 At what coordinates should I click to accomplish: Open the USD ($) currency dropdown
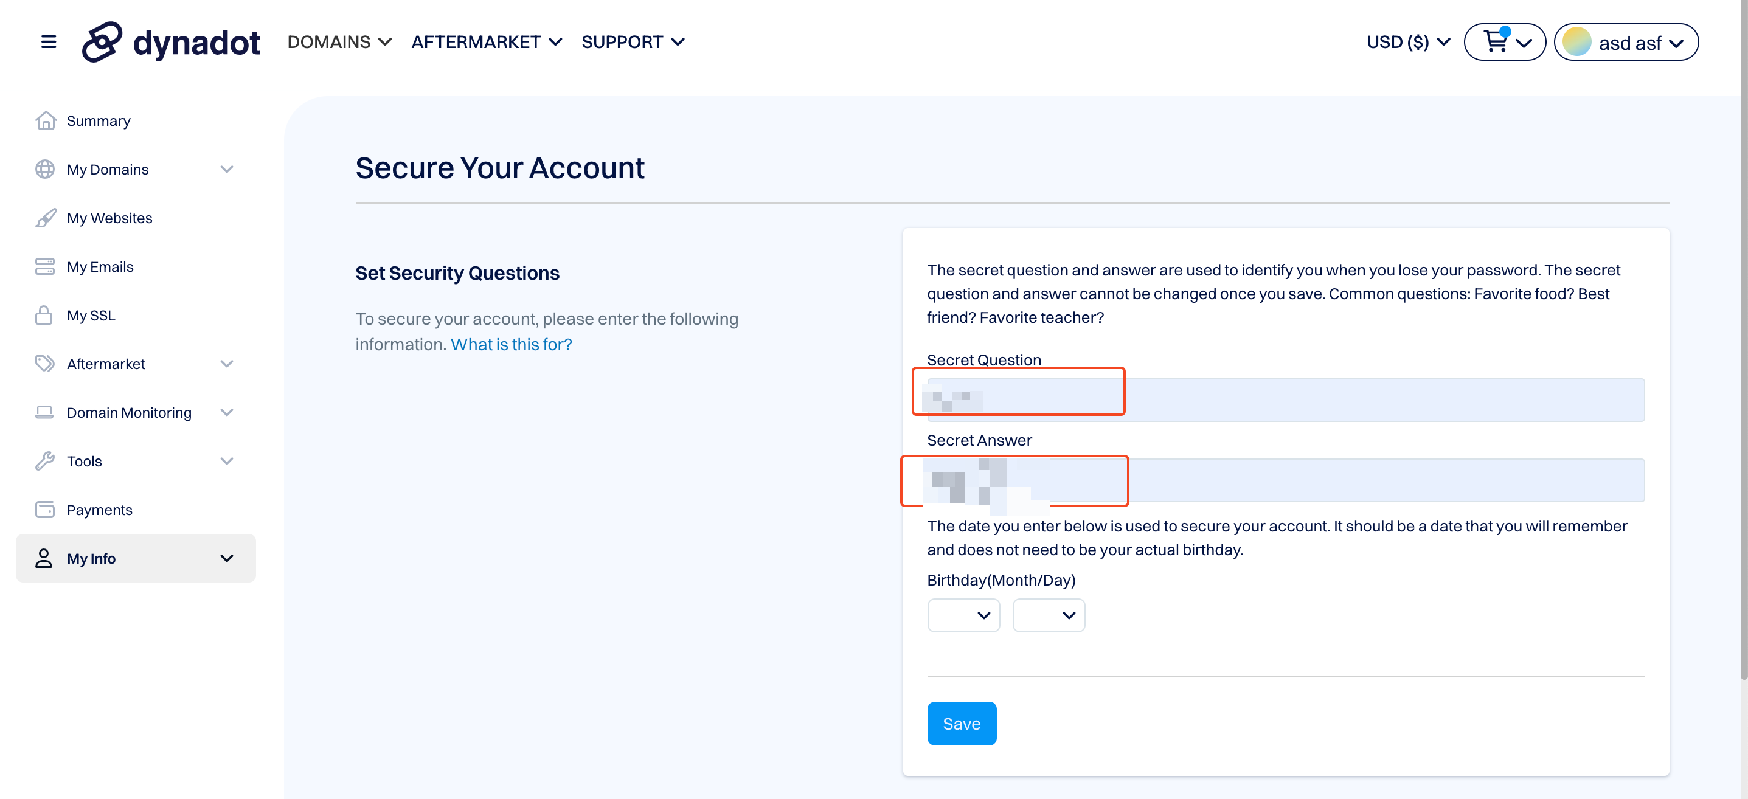[1408, 42]
